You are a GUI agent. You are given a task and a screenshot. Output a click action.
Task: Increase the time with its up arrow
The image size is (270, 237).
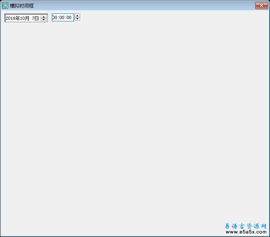tap(77, 15)
